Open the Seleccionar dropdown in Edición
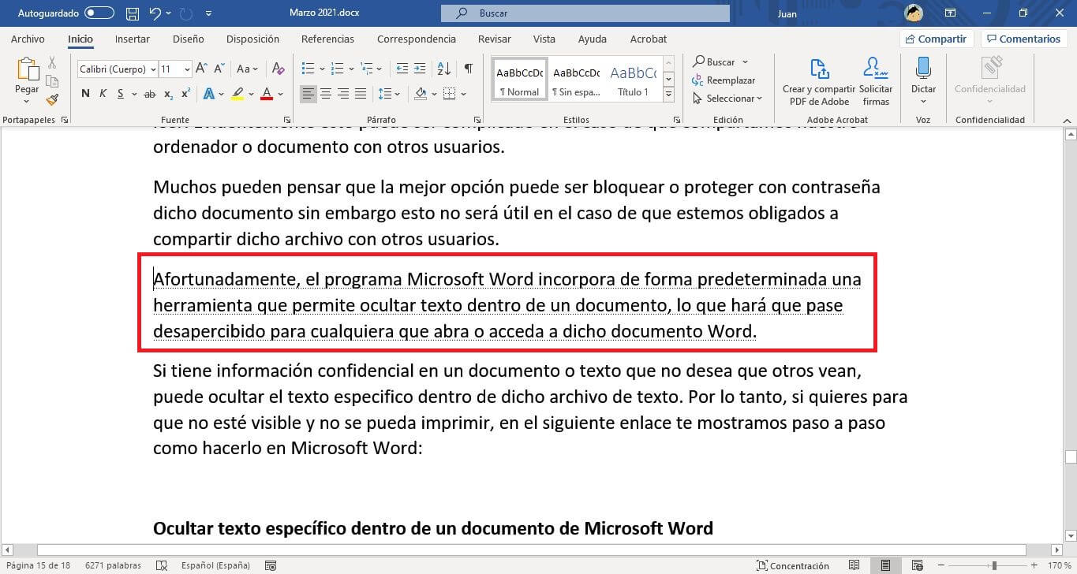 coord(727,99)
